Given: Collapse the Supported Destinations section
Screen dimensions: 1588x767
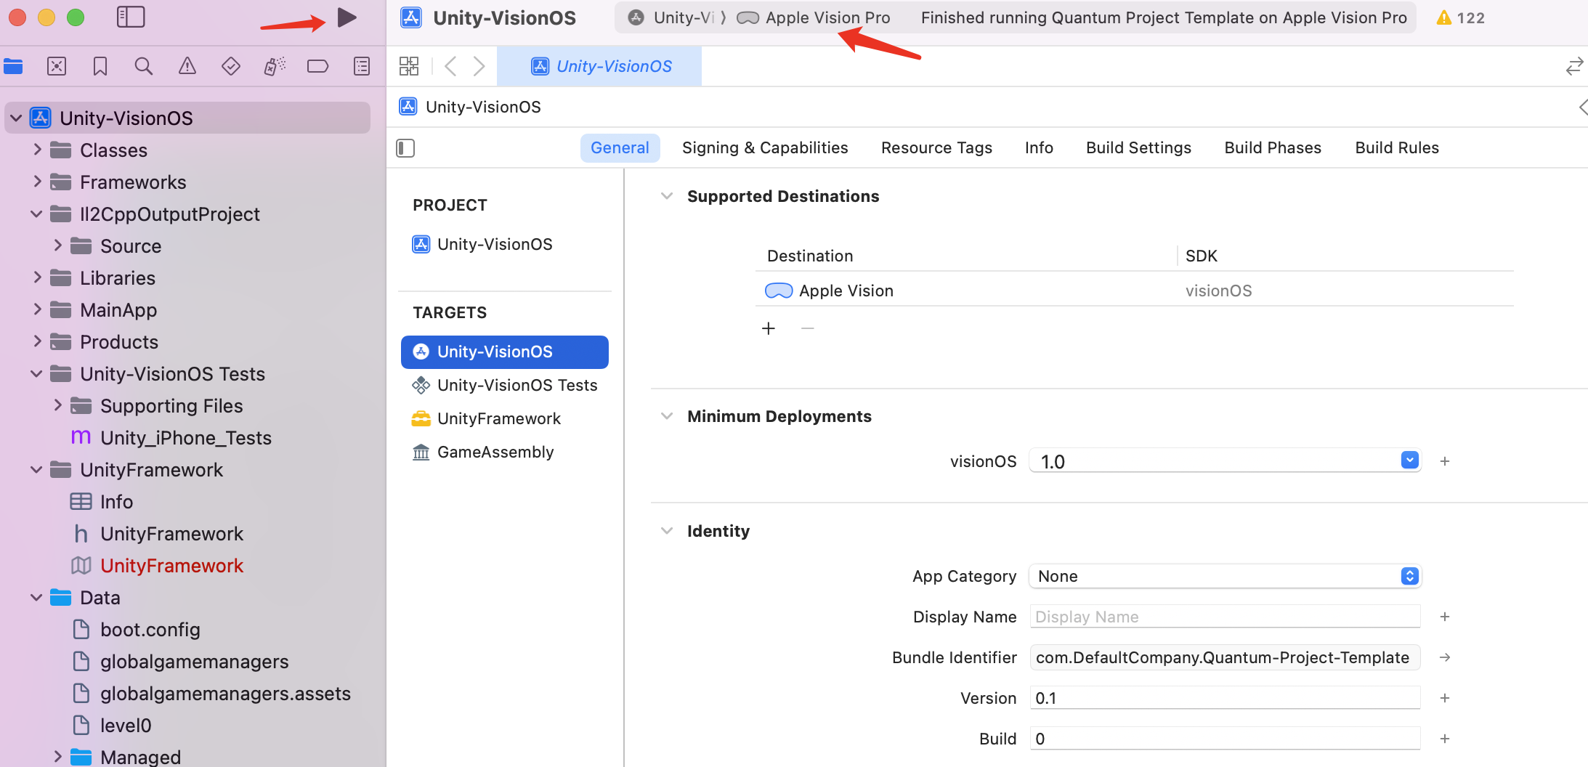Looking at the screenshot, I should click(666, 196).
